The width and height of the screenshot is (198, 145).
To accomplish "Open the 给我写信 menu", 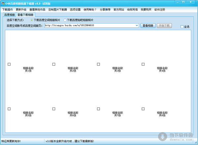I will 132,10.
